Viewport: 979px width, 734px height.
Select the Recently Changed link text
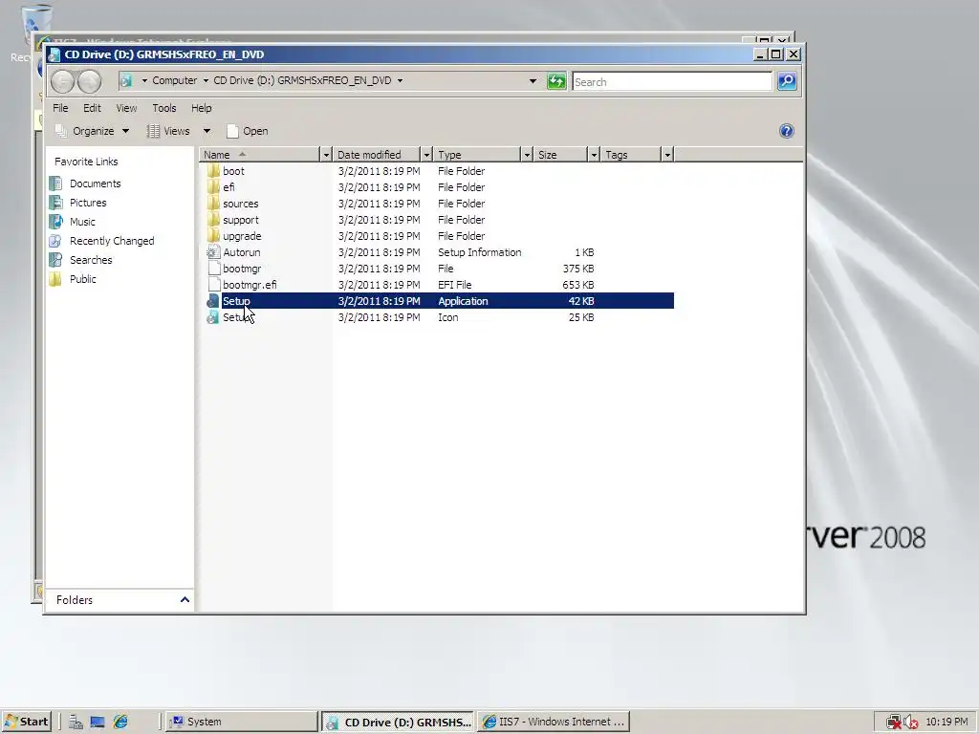click(x=112, y=241)
